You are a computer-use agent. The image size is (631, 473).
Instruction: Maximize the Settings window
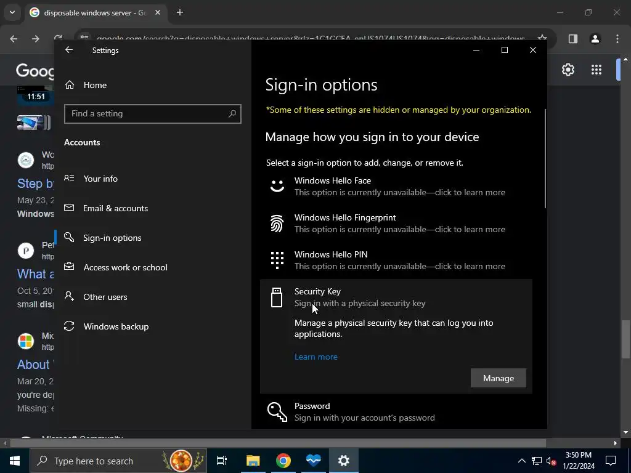(x=505, y=50)
